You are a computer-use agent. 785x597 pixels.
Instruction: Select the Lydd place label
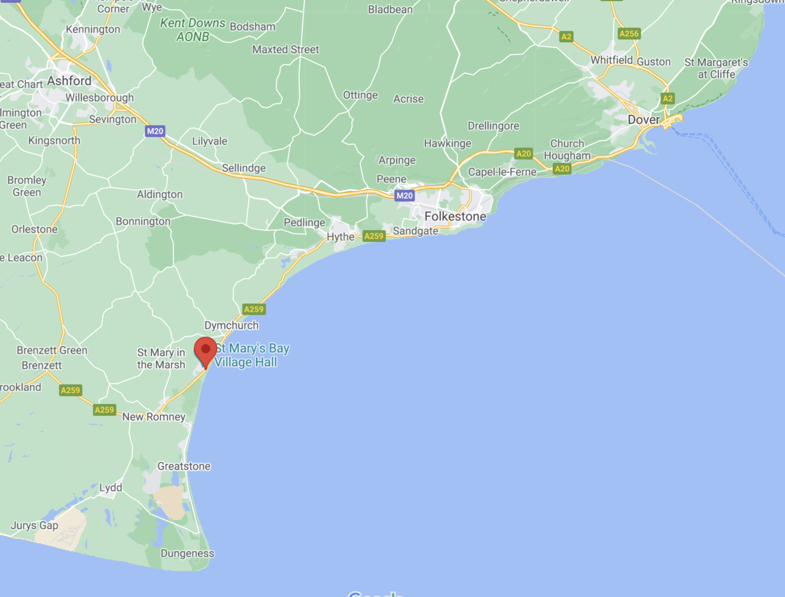point(111,488)
